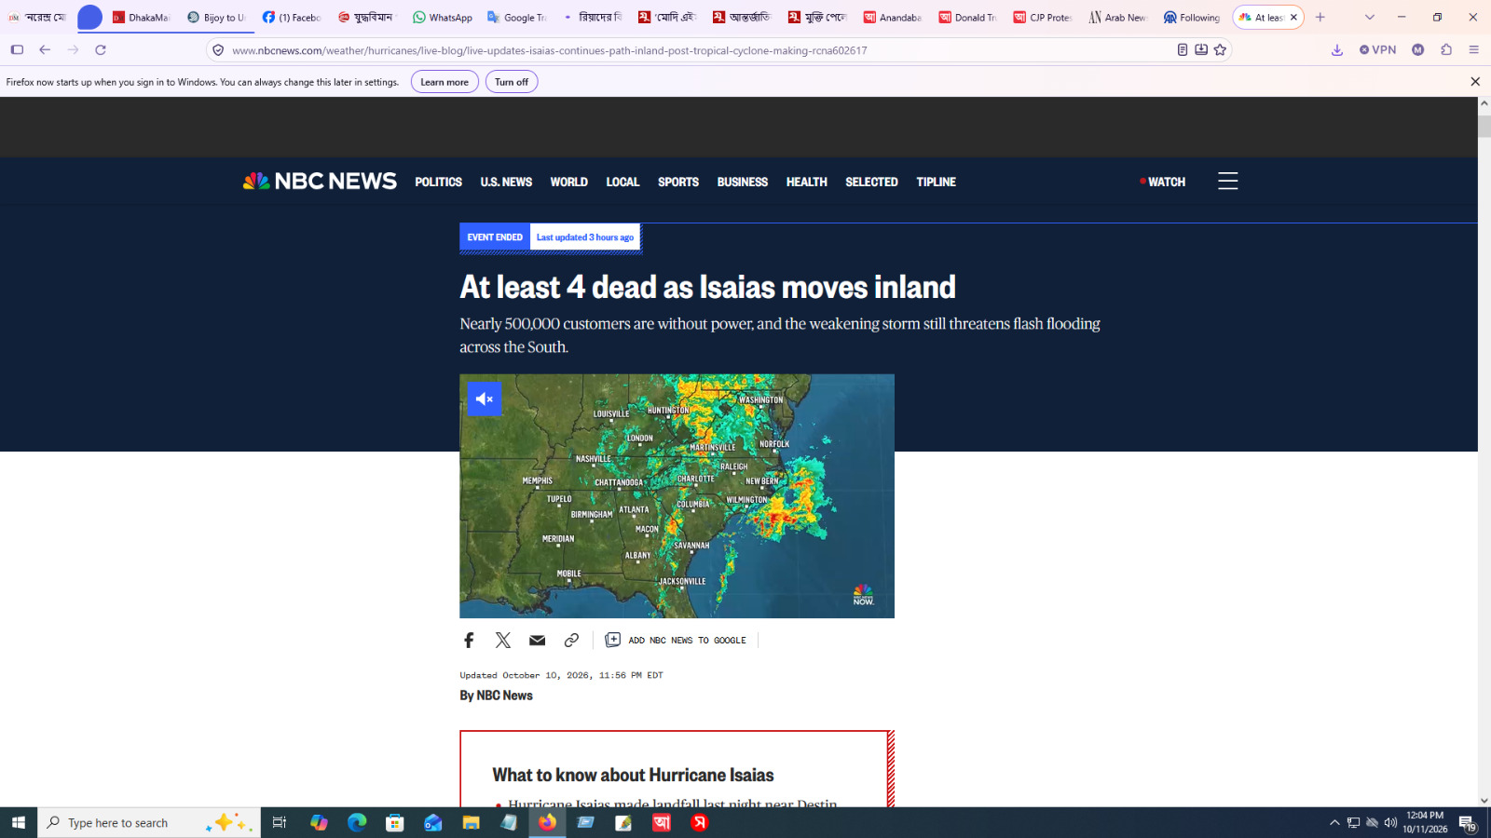Open Windows Start menu
Image resolution: width=1491 pixels, height=838 pixels.
(19, 823)
